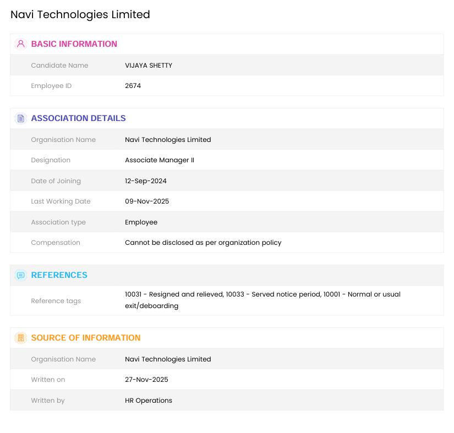Click the REFERENCES section heading
454x433 pixels.
click(59, 275)
